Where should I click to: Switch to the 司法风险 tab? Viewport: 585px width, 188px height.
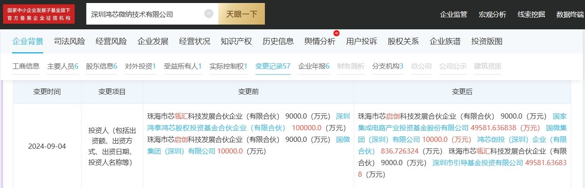point(69,41)
